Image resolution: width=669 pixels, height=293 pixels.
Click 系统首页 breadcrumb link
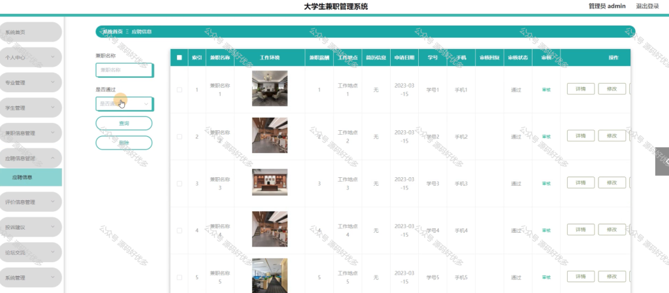pyautogui.click(x=113, y=31)
